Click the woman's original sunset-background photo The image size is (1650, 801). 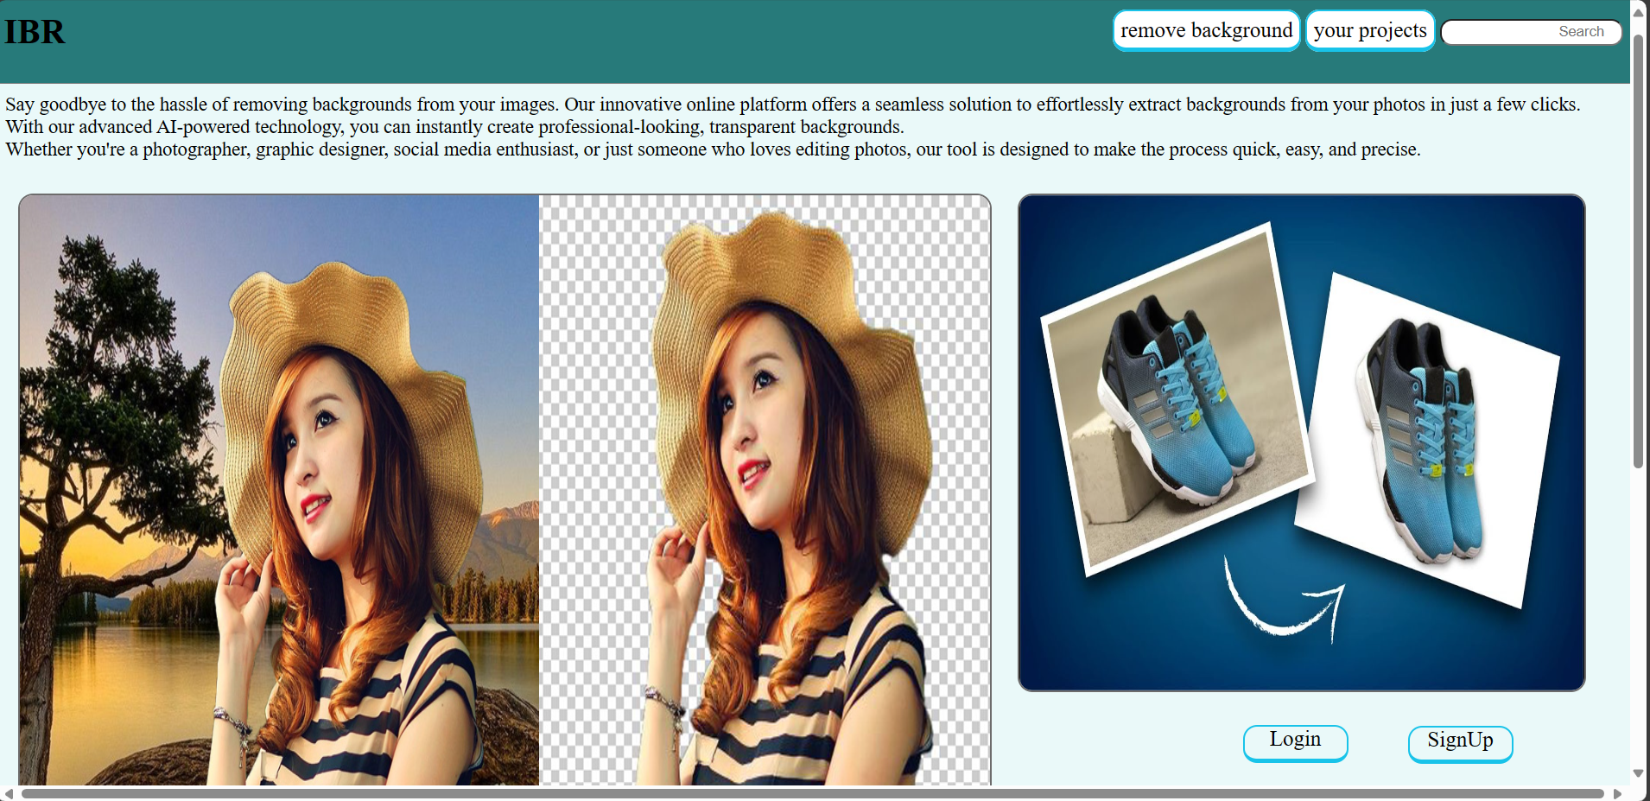(279, 489)
